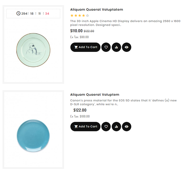184x174 pixels.
Task: Click compare chart icon for blue plate product
Action: [x=116, y=127]
